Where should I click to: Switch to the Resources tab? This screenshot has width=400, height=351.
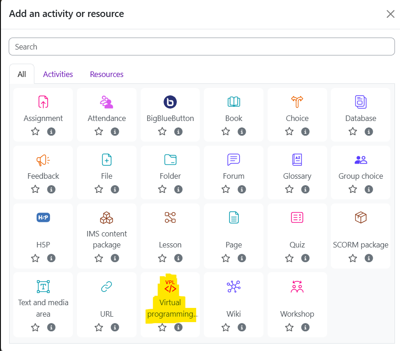point(107,74)
